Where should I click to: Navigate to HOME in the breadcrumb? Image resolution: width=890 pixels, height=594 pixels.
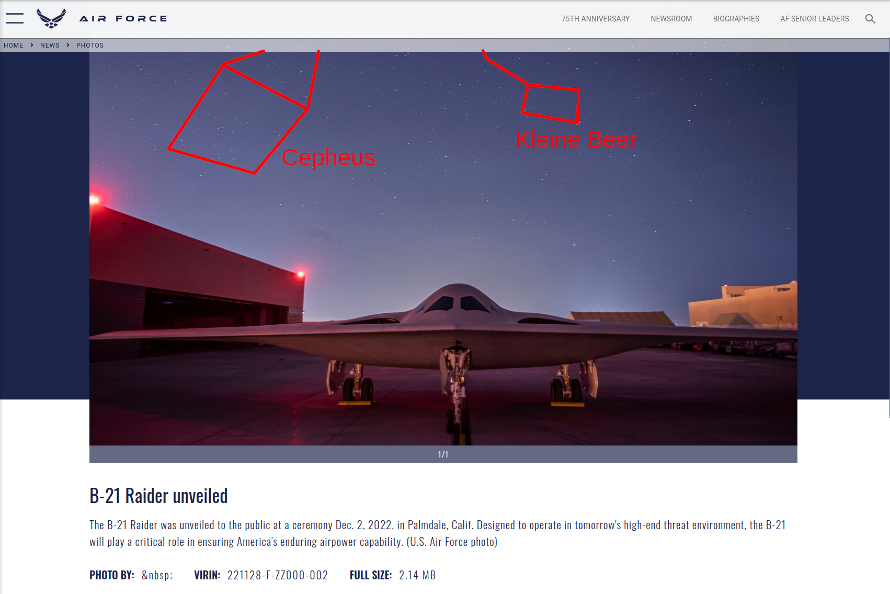tap(14, 45)
